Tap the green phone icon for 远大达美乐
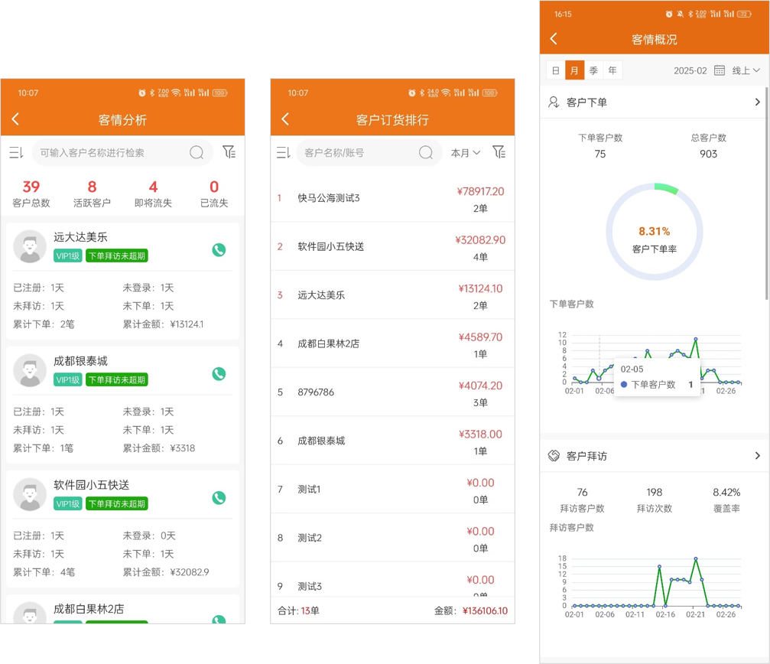 [219, 249]
